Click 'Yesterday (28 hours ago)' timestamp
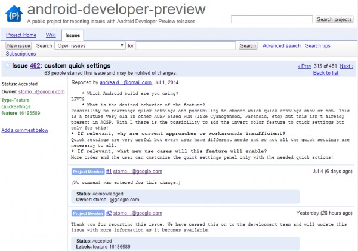358x251 pixels. (324, 213)
